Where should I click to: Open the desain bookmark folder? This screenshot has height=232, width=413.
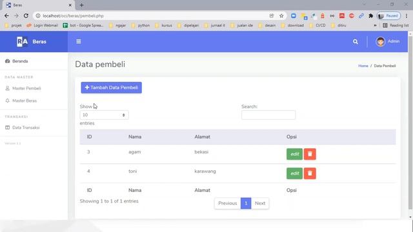tap(267, 25)
